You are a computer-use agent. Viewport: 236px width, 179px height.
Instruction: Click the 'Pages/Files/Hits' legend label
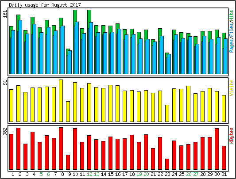tap(232, 31)
